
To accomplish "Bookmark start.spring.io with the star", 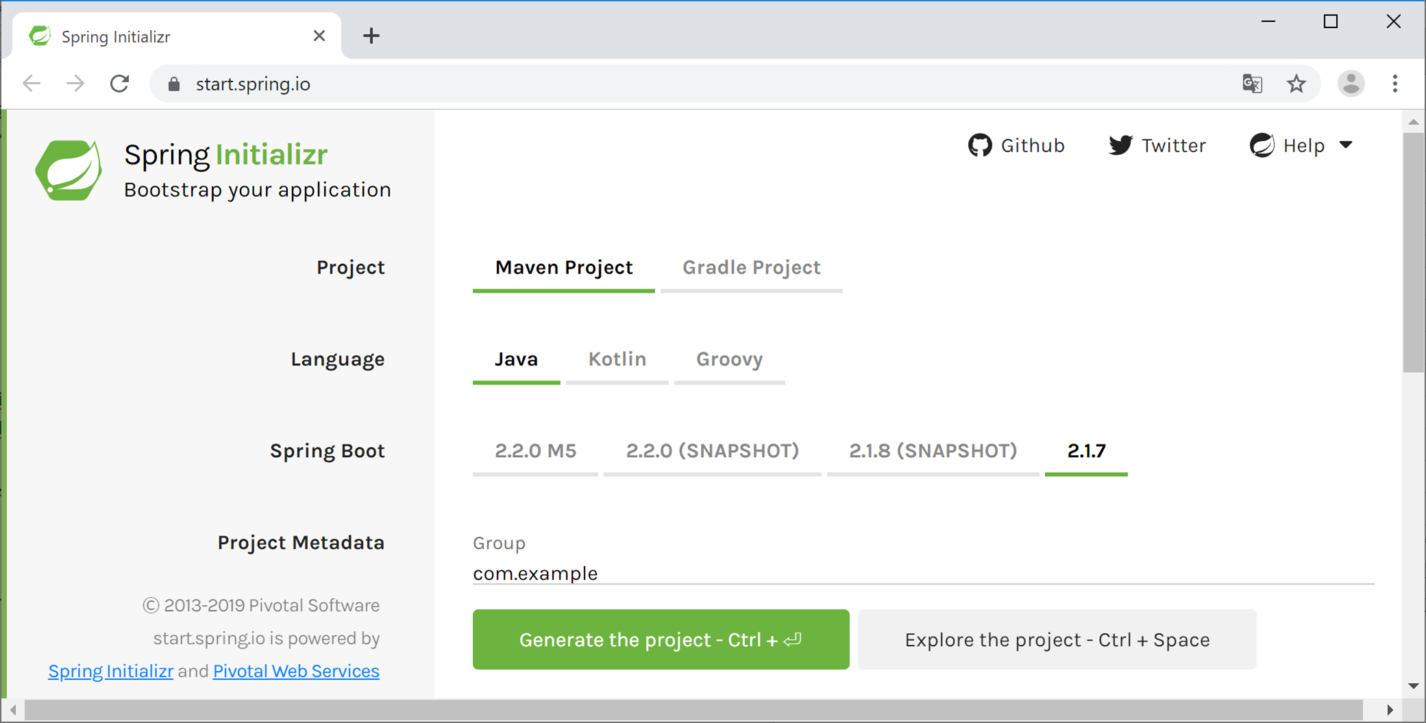I will click(x=1296, y=83).
